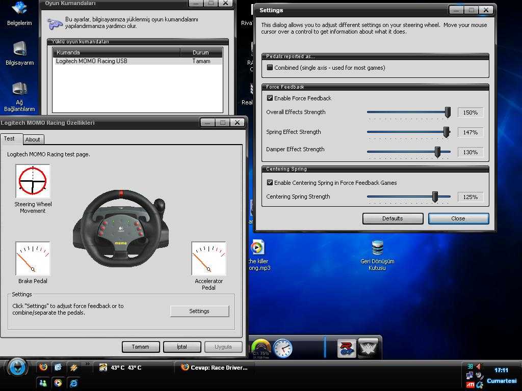
Task: Toggle Enable Centering Spring in Force Feedback Games
Action: 270,183
